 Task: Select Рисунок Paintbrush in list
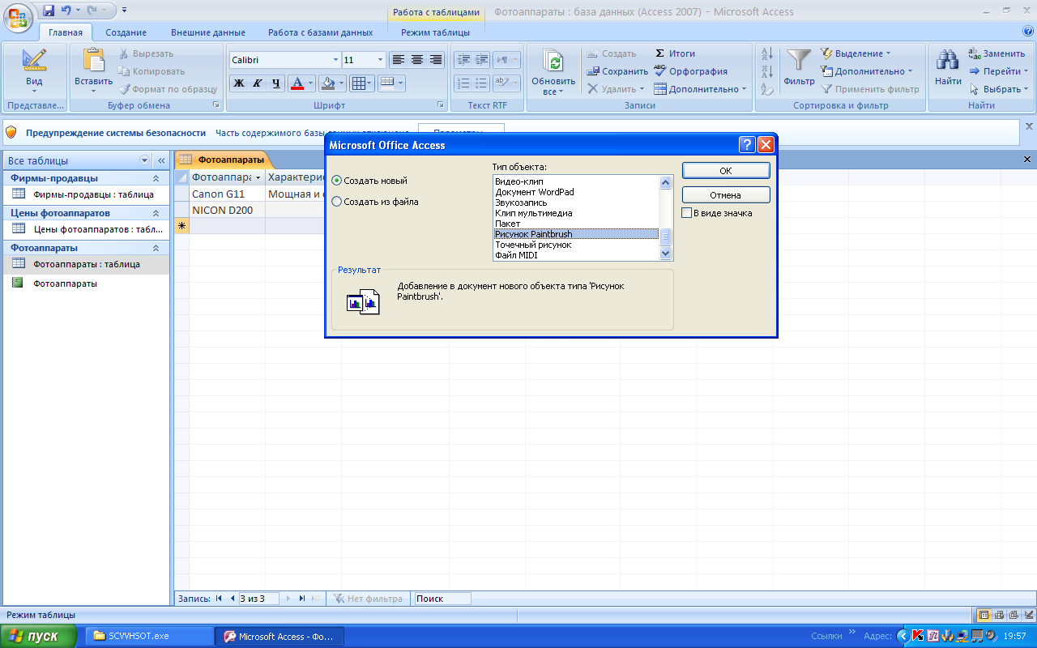click(576, 234)
